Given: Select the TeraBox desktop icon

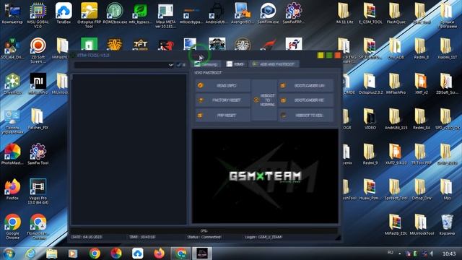Looking at the screenshot, I should coord(64,14).
